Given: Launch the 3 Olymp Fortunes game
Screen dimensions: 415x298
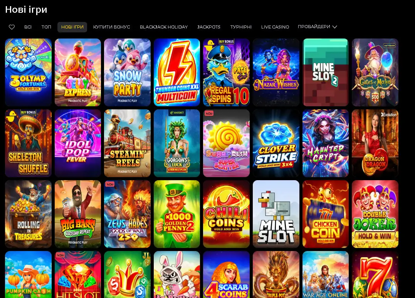Looking at the screenshot, I should point(28,72).
